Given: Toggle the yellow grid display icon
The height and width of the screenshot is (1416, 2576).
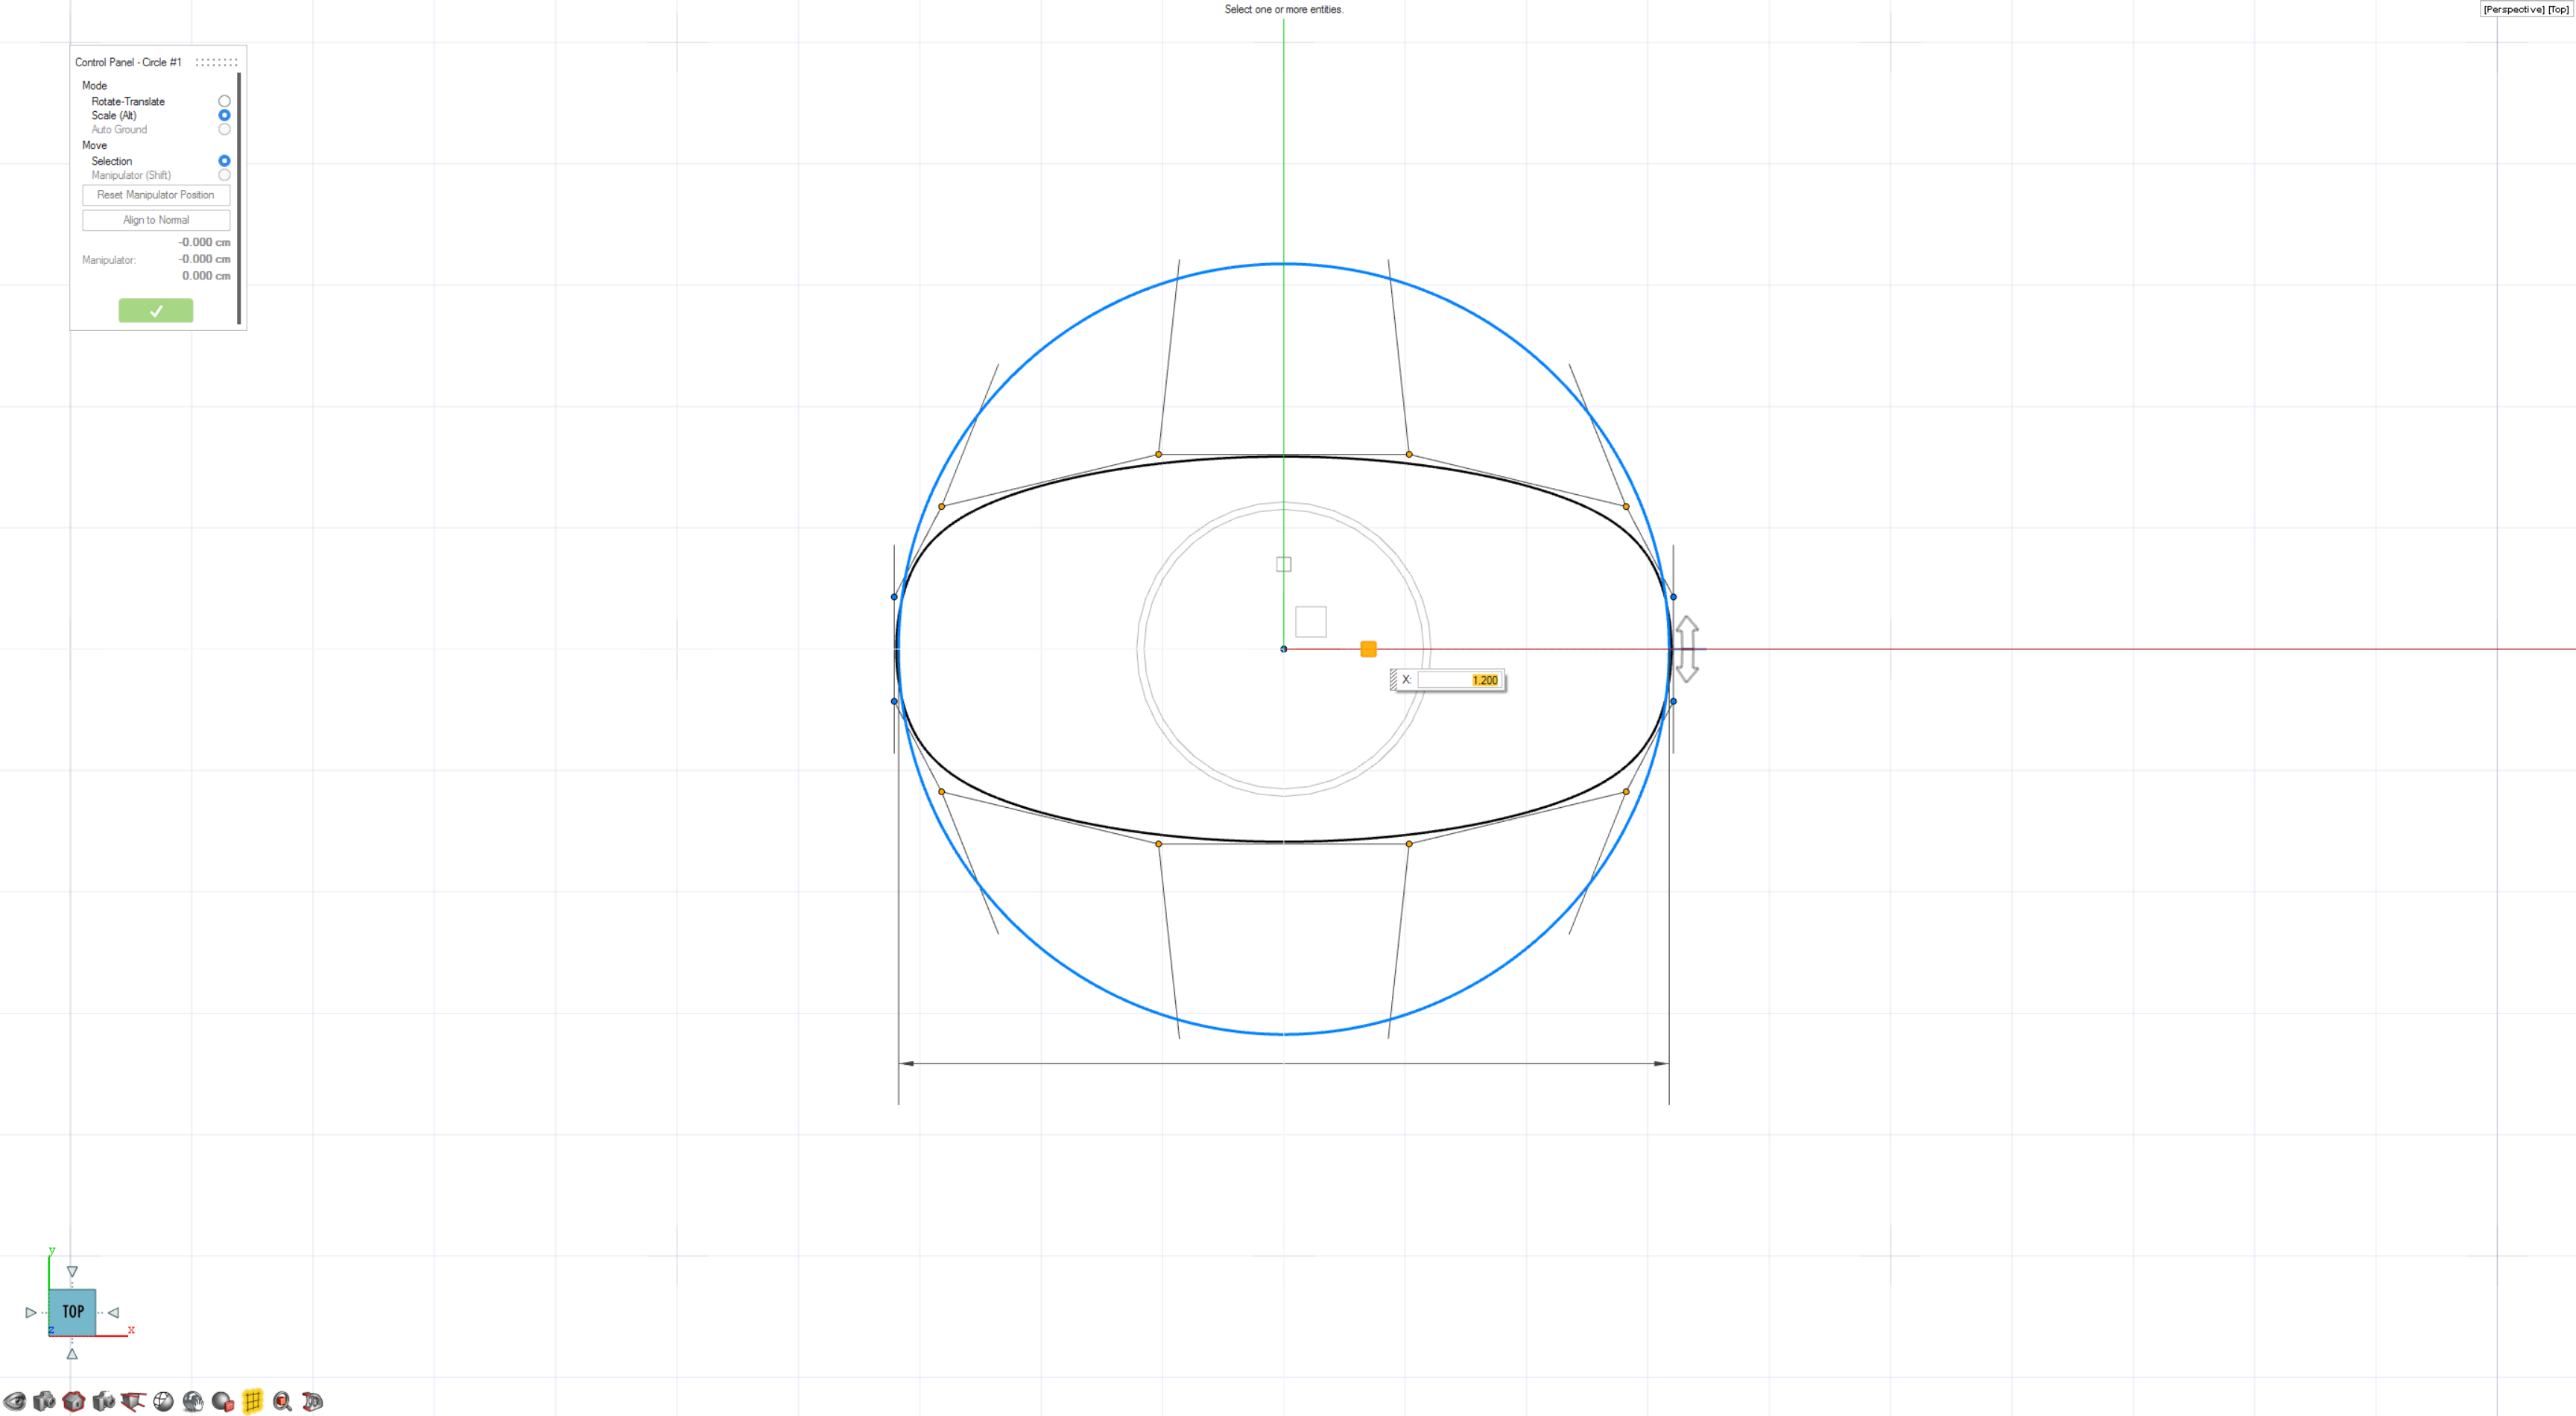Looking at the screenshot, I should pos(252,1401).
